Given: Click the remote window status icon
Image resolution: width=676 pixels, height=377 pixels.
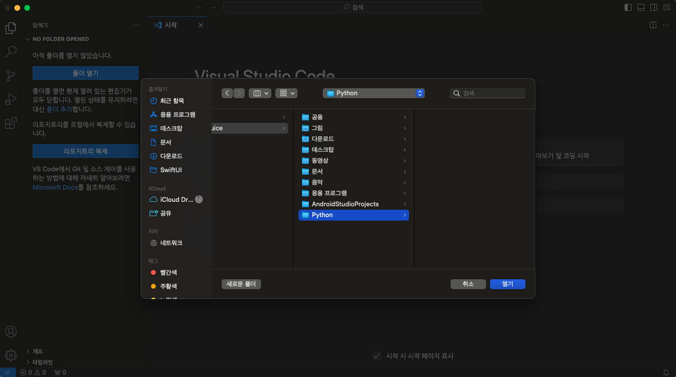Looking at the screenshot, I should pyautogui.click(x=8, y=373).
